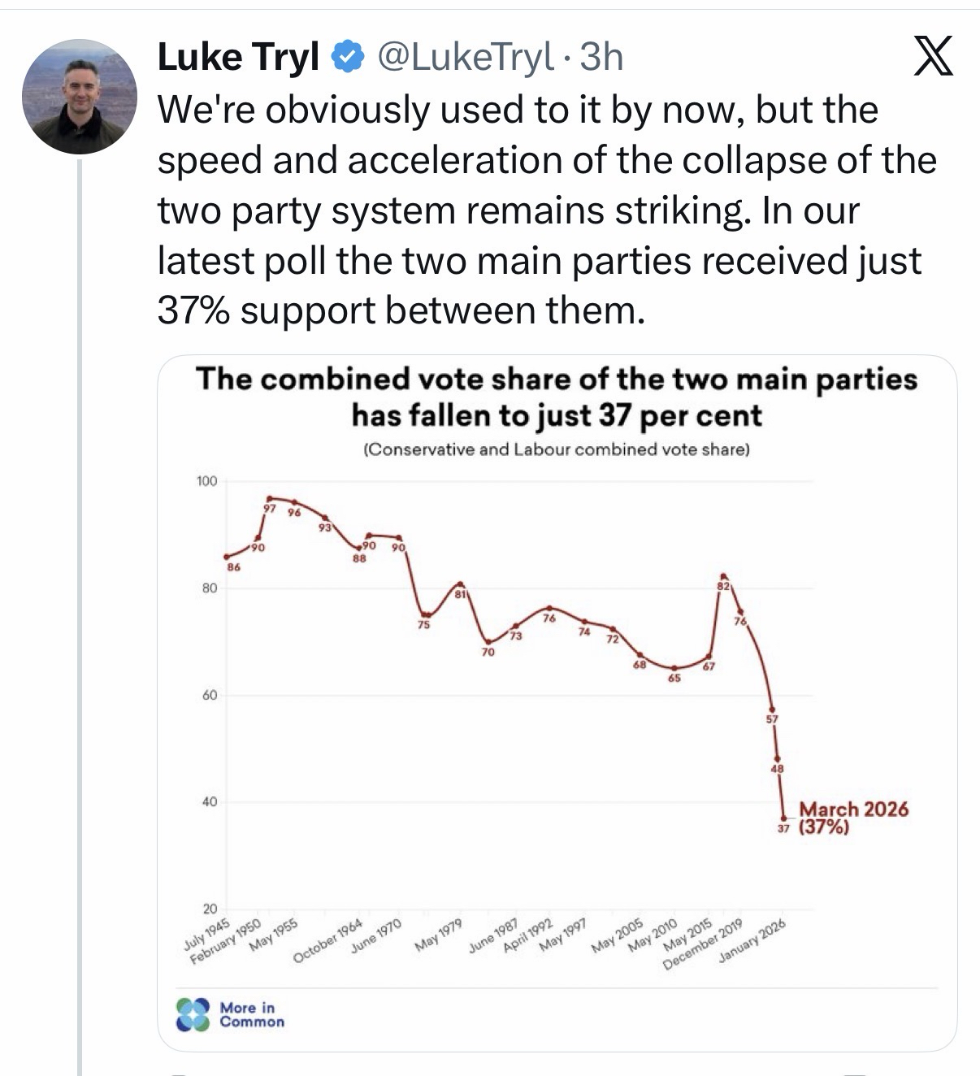Click the More in Common text label
The image size is (980, 1076).
[252, 1014]
